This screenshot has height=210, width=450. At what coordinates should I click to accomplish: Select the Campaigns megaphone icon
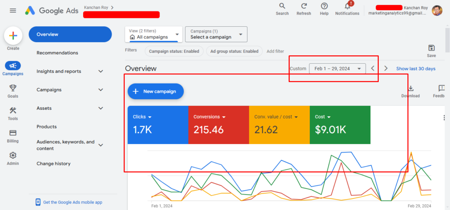[x=13, y=66]
